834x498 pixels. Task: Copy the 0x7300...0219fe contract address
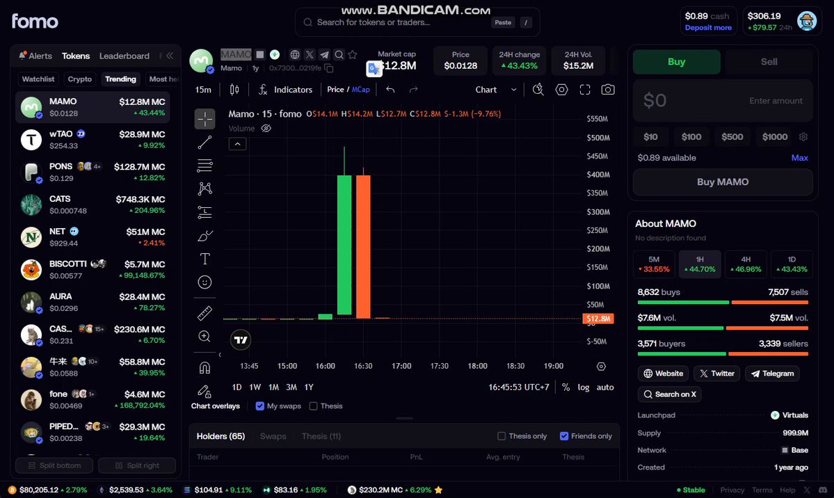329,68
